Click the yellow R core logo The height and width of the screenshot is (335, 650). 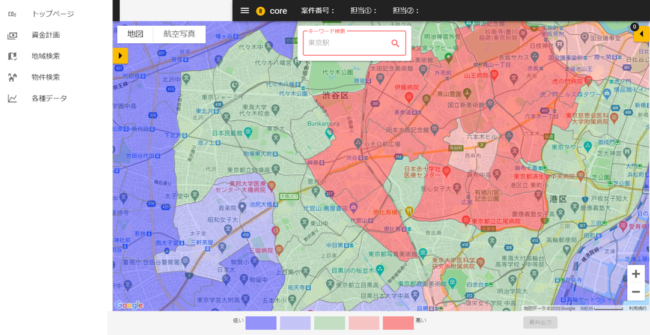[x=260, y=11]
